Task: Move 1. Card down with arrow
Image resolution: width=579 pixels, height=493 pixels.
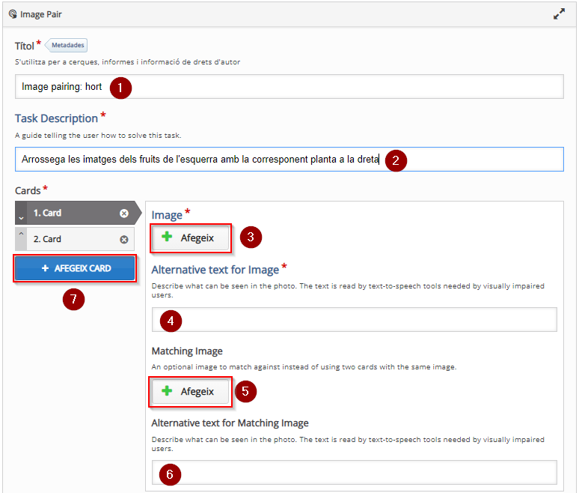Action: (x=21, y=217)
